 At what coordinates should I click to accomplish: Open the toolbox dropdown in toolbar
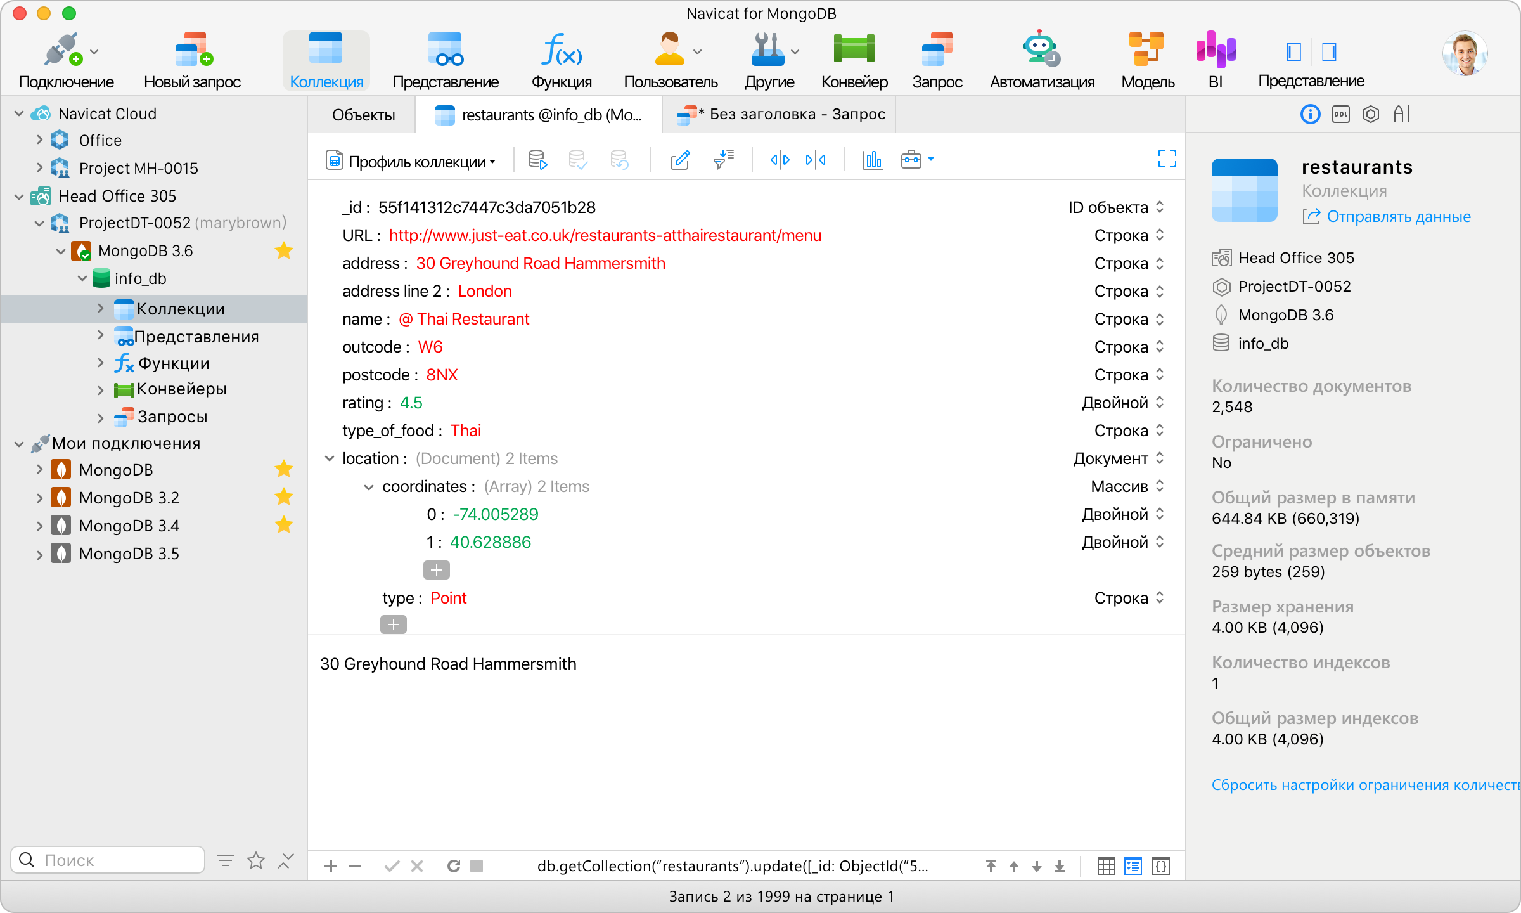[917, 160]
